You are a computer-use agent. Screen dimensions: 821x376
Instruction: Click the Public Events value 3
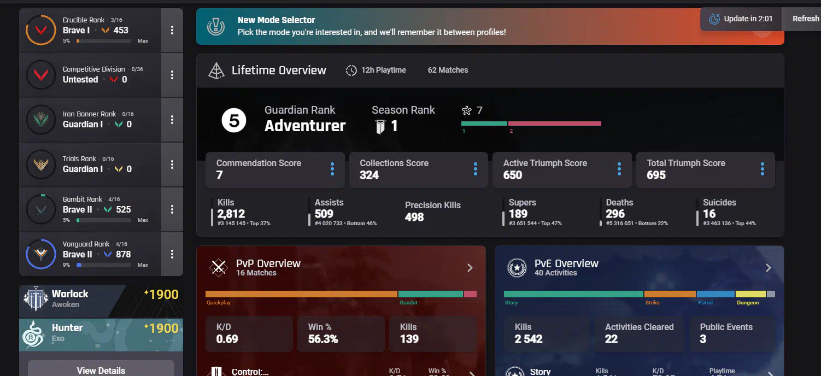703,339
